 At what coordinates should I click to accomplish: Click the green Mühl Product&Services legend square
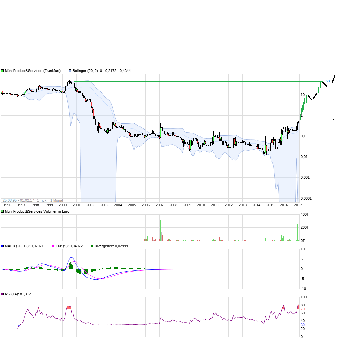tap(2, 71)
